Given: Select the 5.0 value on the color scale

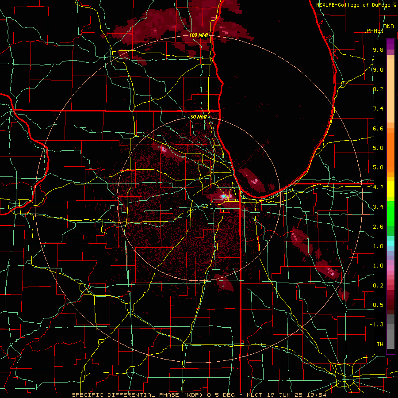Looking at the screenshot, I should (x=378, y=168).
